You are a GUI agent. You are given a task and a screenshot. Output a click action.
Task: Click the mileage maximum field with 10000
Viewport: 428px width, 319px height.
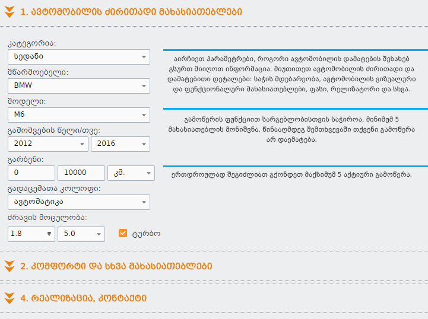pos(81,173)
